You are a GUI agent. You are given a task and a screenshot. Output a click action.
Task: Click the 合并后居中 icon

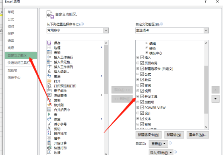(49, 110)
